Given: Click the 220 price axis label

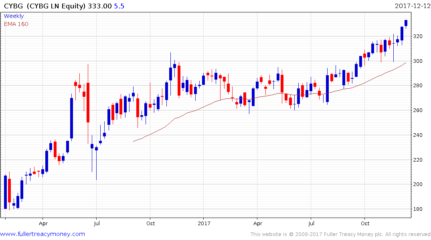Looking at the screenshot, I should 418,160.
